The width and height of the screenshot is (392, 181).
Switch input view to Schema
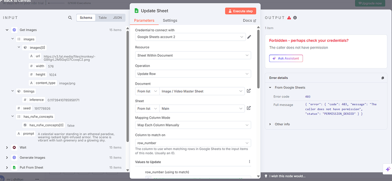pyautogui.click(x=86, y=18)
